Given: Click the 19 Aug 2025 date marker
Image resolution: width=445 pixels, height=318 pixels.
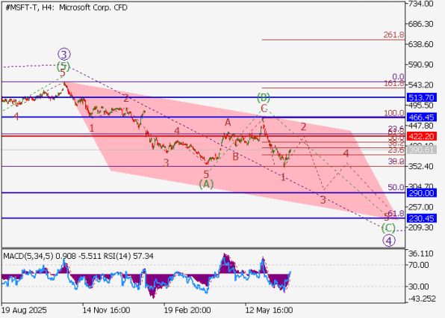Looking at the screenshot, I should point(24,310).
